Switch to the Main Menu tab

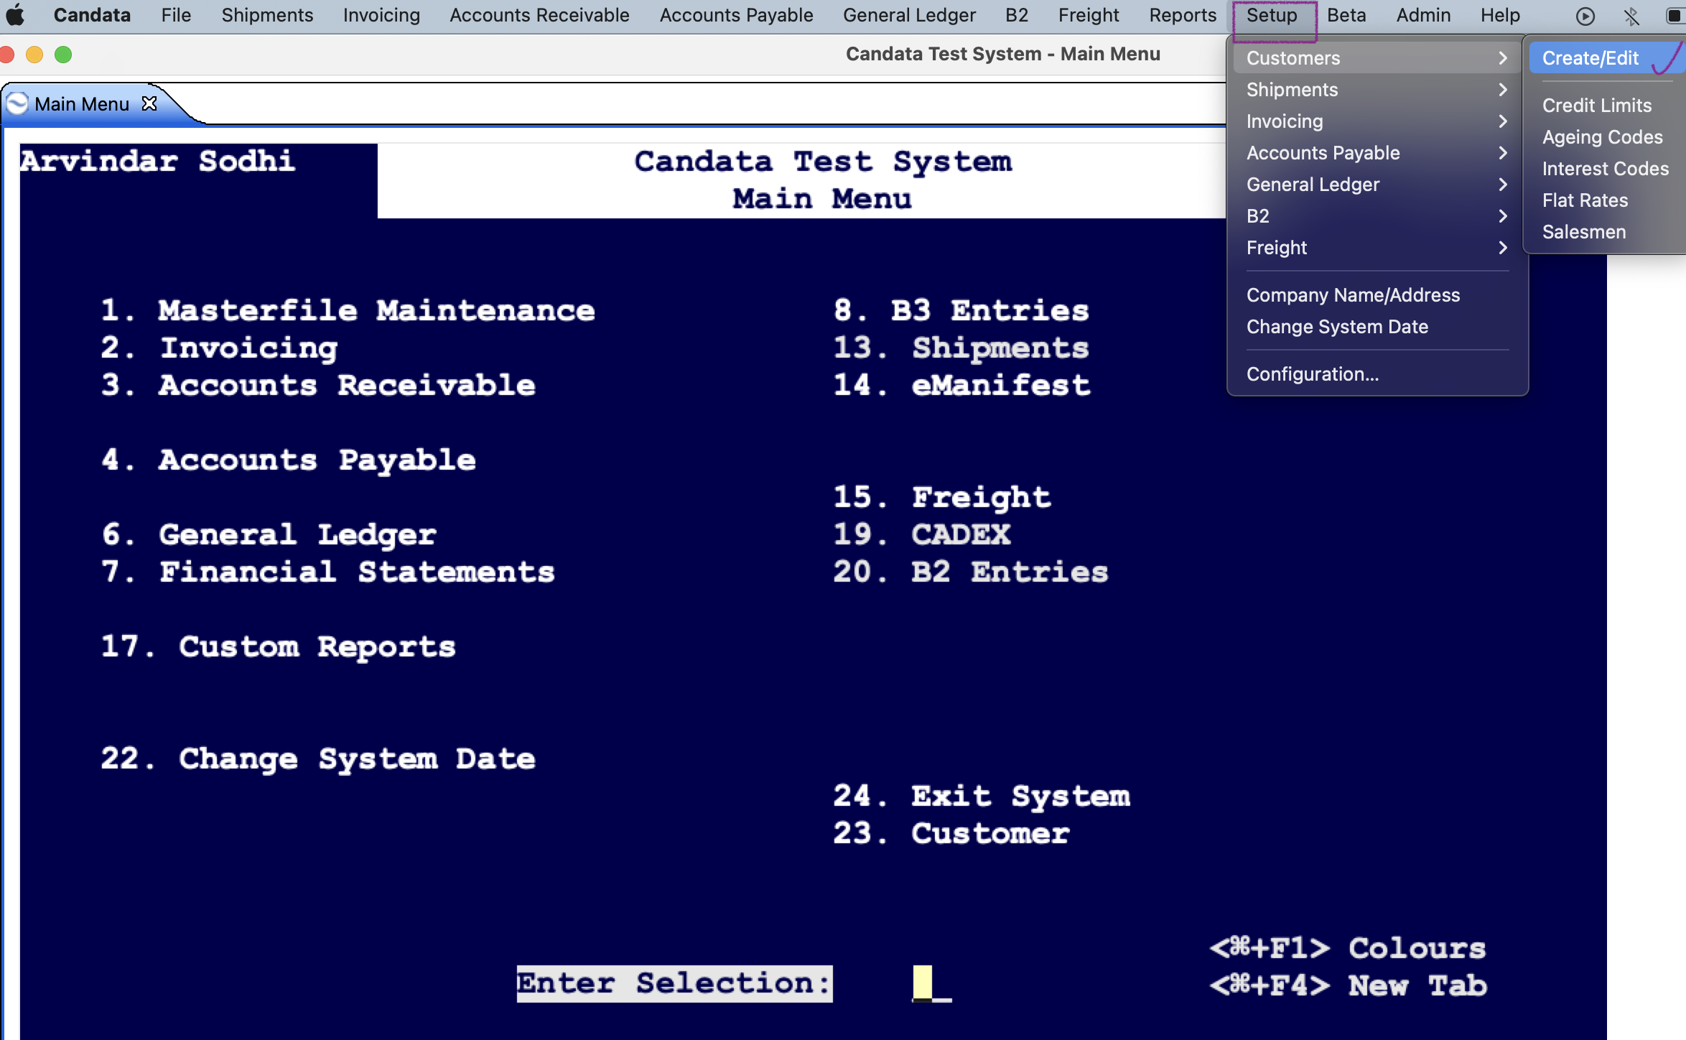coord(82,104)
